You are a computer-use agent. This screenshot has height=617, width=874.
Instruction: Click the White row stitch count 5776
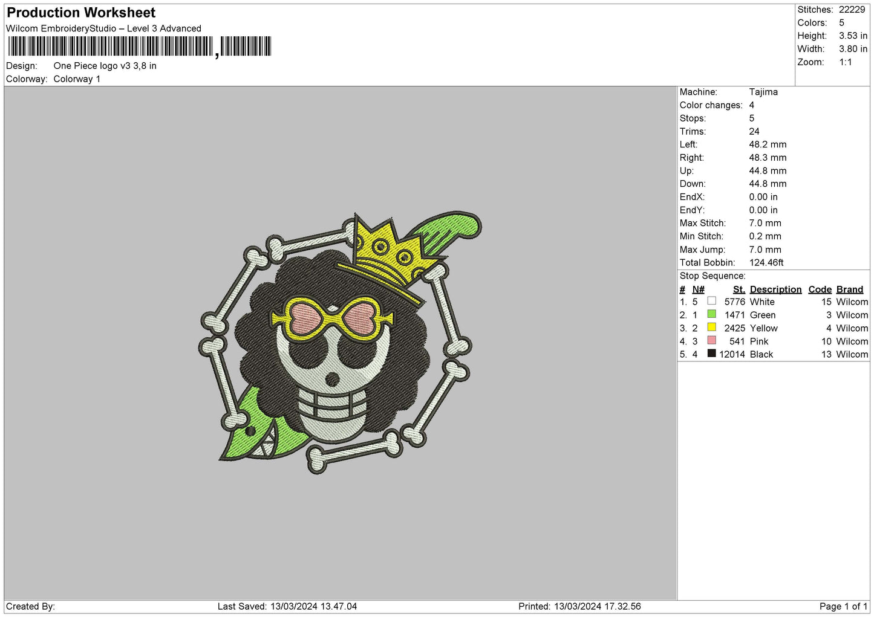(734, 302)
